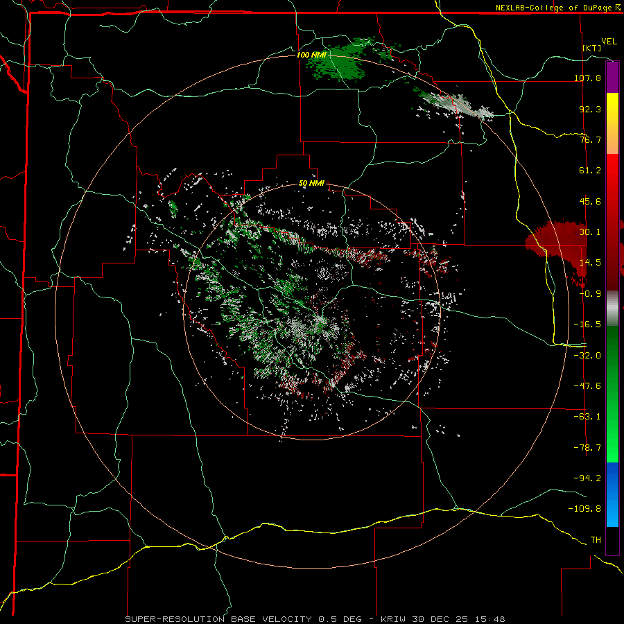Click the 50 NMI range ring label
624x624 pixels.
pyautogui.click(x=311, y=184)
